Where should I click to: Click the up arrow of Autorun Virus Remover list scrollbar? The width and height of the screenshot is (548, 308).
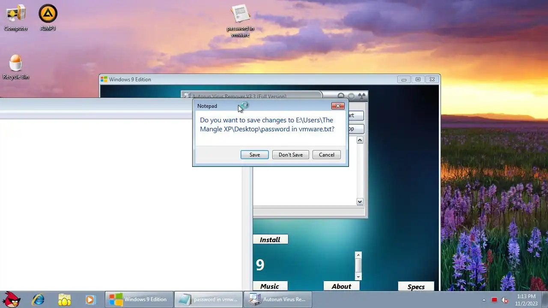tap(360, 140)
